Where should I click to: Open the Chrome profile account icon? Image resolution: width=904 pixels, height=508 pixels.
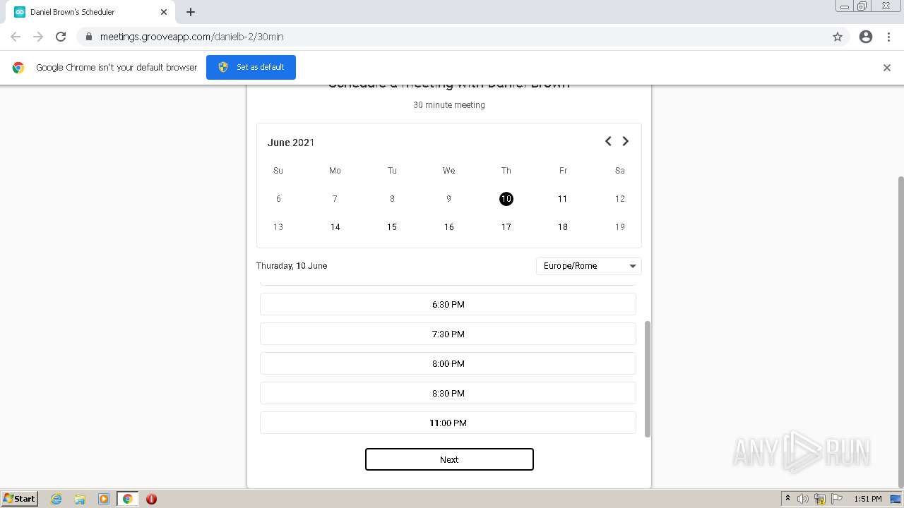point(866,37)
